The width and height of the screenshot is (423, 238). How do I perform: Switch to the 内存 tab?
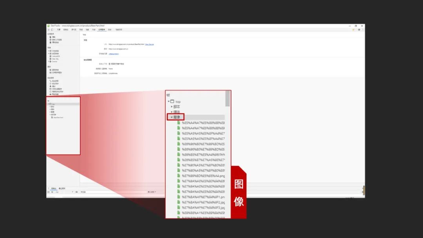[x=94, y=30]
